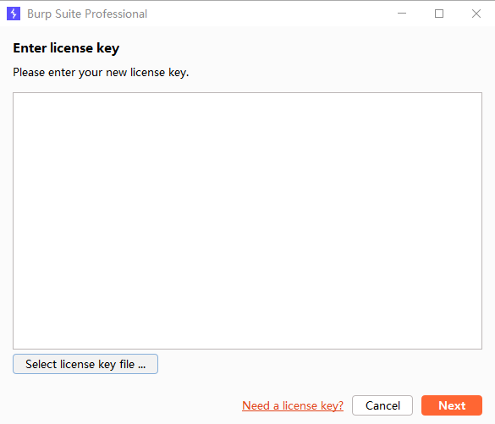495x424 pixels.
Task: Click the Burp Suite lightning bolt icon
Action: (14, 14)
